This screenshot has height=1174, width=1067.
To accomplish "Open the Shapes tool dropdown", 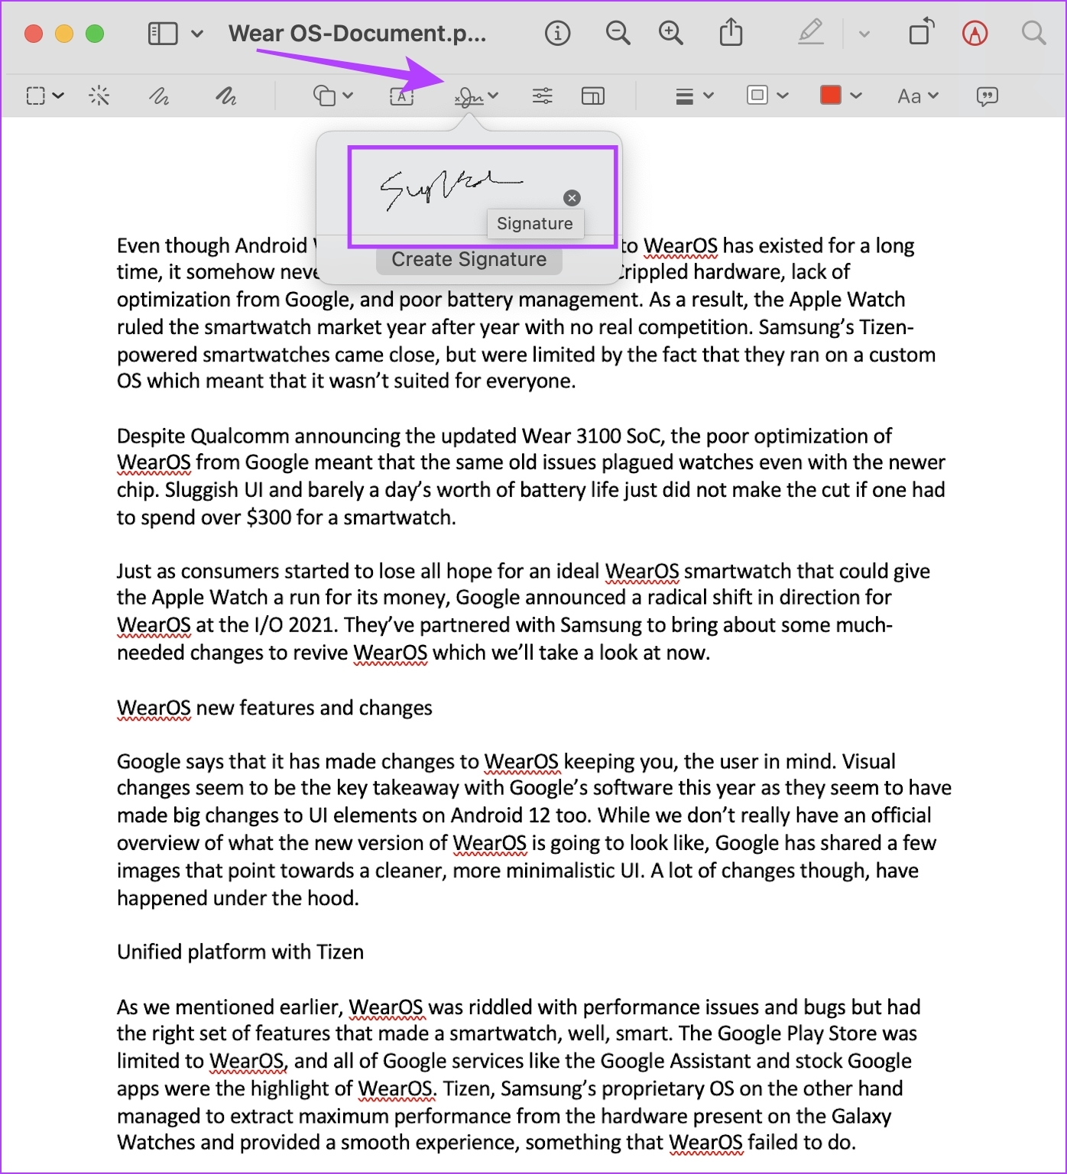I will (332, 96).
